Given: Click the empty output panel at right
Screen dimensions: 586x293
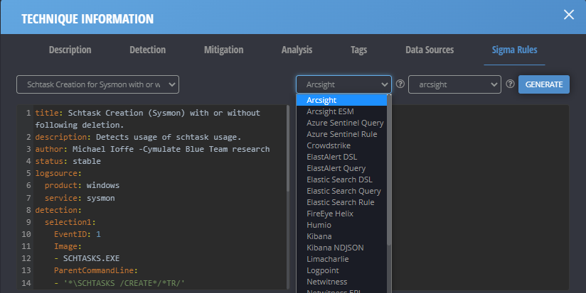Looking at the screenshot, I should [480, 197].
